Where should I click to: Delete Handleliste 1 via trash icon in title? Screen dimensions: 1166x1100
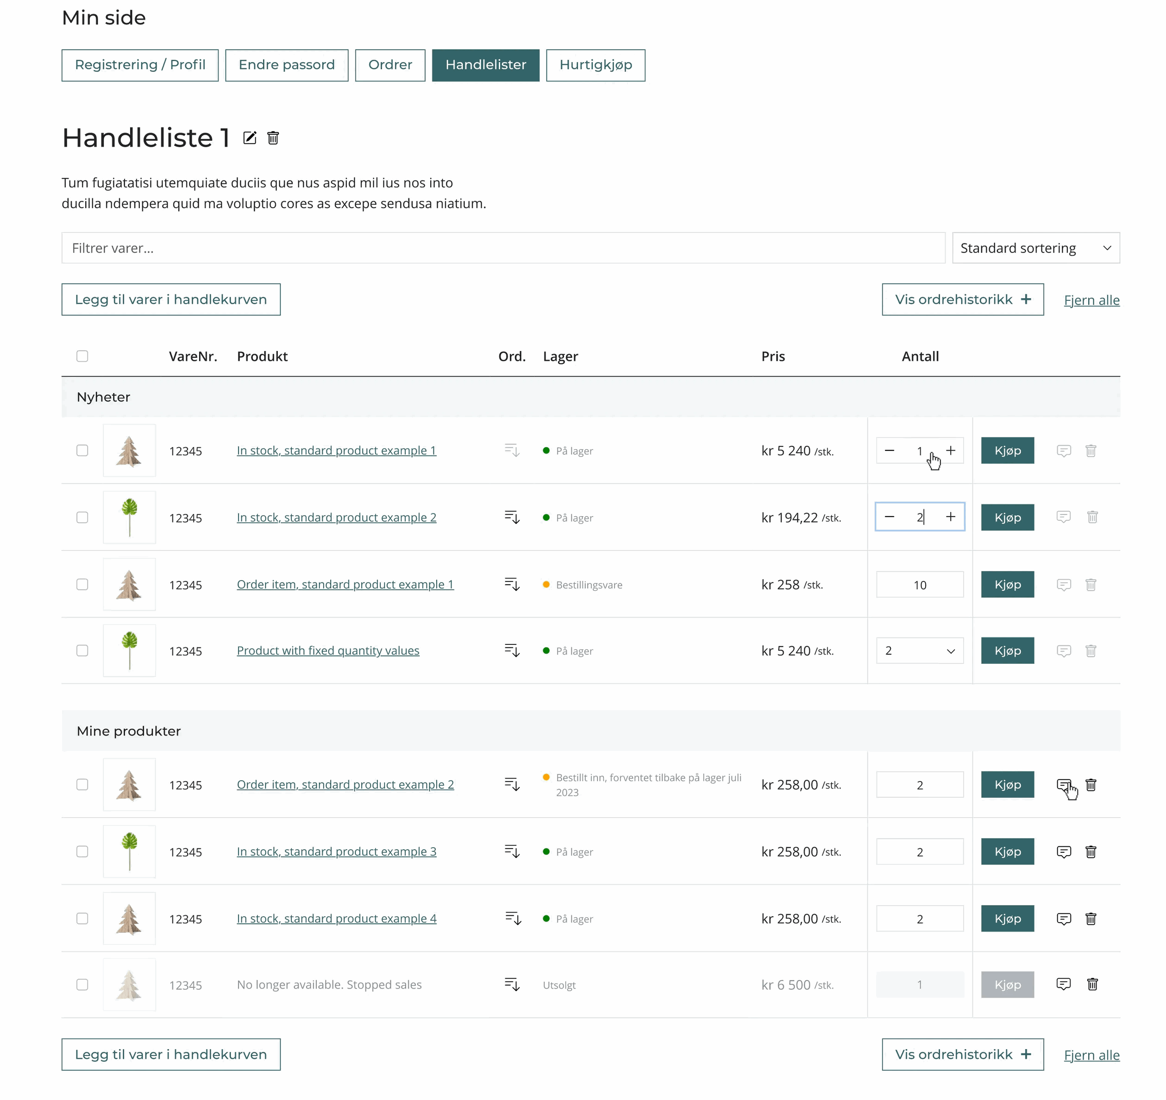click(x=273, y=138)
